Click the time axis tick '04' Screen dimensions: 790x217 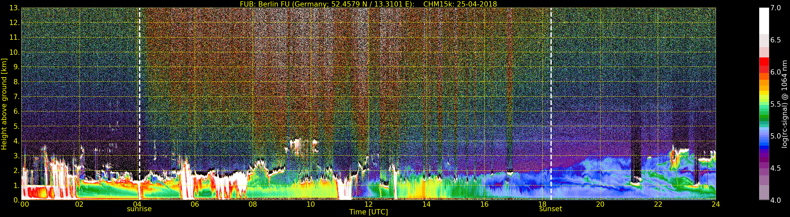point(137,204)
